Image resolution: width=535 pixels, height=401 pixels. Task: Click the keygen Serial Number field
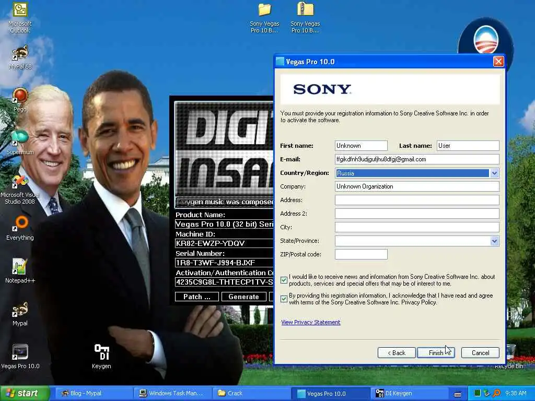pos(224,263)
